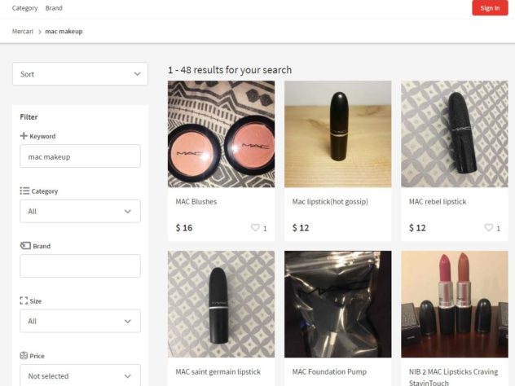Image resolution: width=515 pixels, height=386 pixels.
Task: Expand the Category filter dropdown
Action: pos(80,211)
